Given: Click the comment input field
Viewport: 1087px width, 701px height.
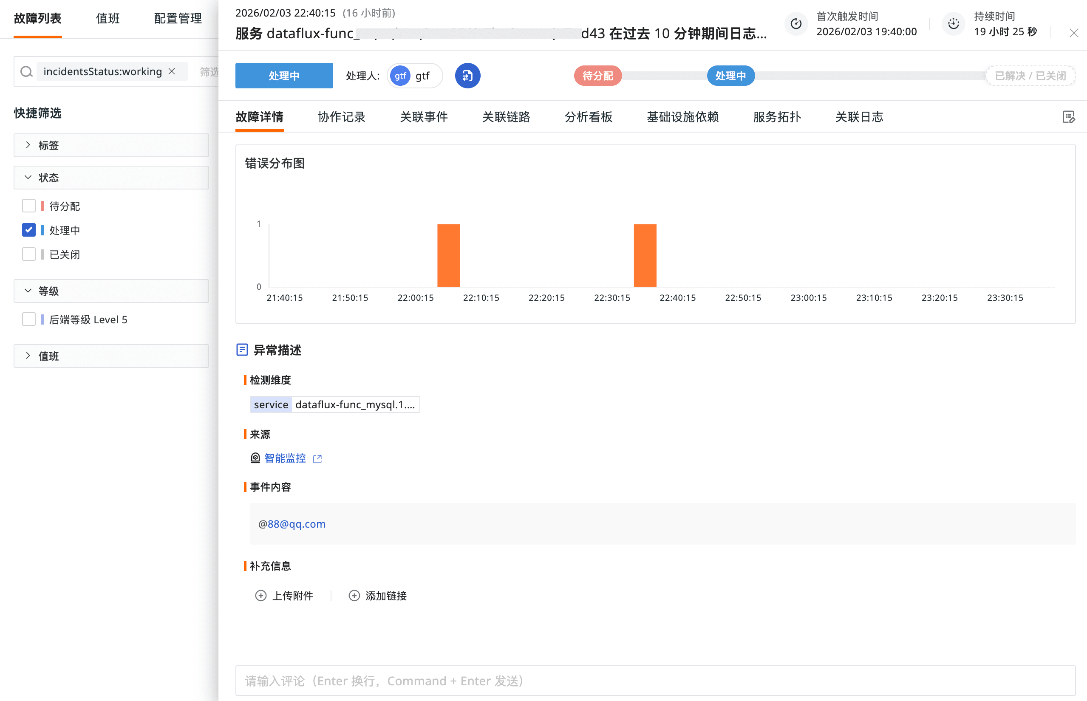Looking at the screenshot, I should pyautogui.click(x=655, y=681).
